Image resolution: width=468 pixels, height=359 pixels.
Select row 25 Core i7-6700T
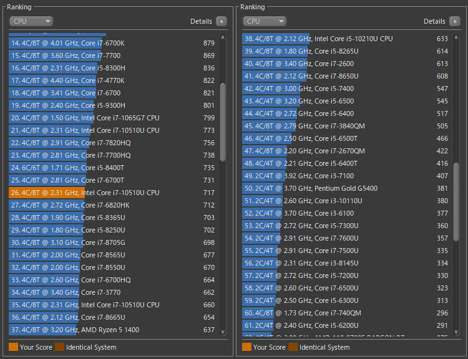click(x=113, y=180)
